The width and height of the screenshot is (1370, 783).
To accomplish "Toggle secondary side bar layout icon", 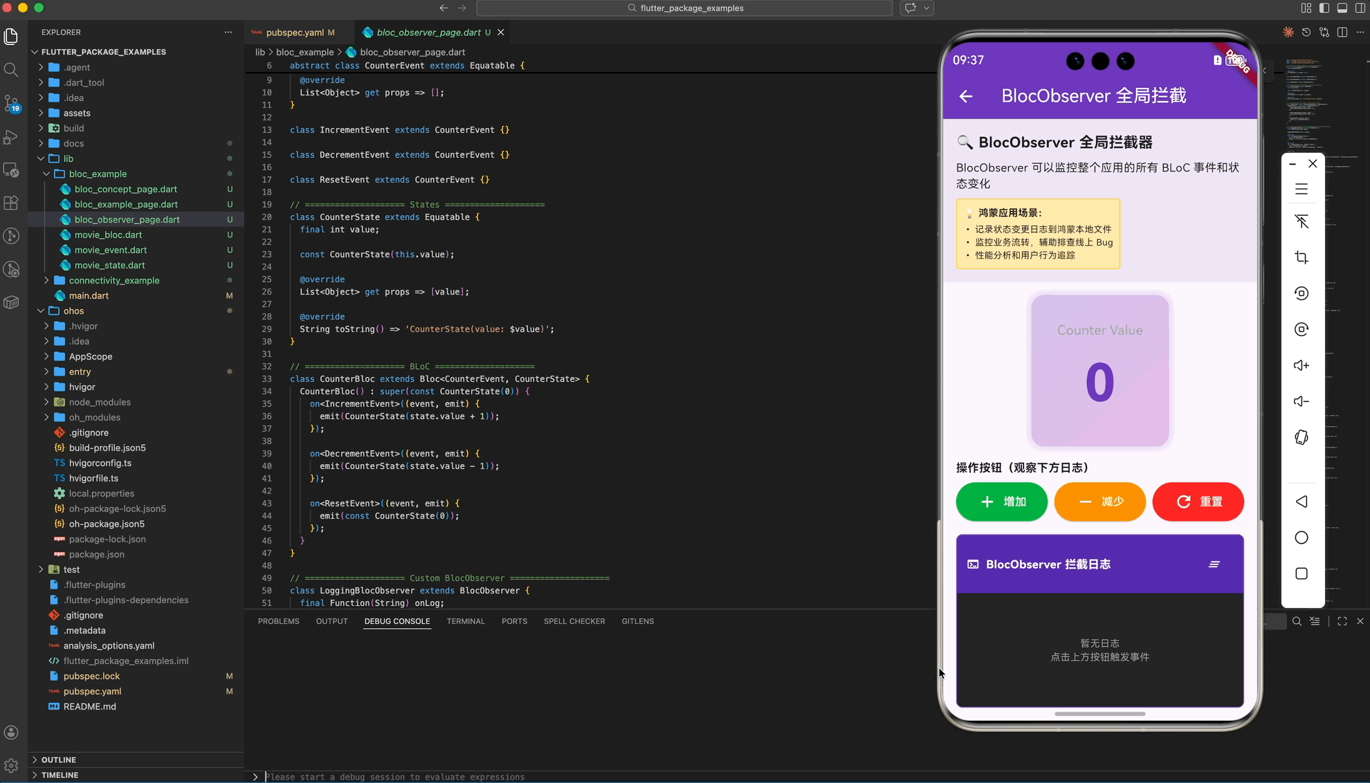I will 1360,8.
